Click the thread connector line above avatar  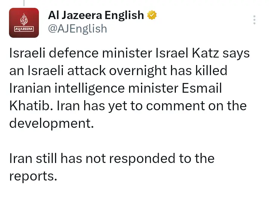(23, 3)
